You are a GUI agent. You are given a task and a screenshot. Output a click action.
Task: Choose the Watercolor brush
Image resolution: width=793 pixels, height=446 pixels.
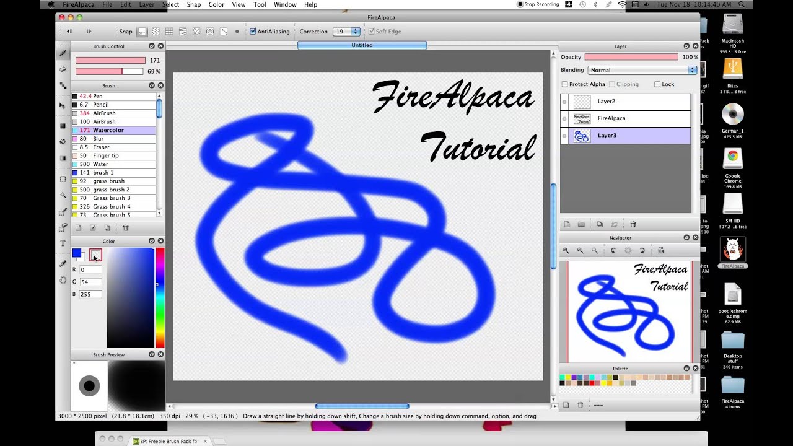pyautogui.click(x=113, y=130)
